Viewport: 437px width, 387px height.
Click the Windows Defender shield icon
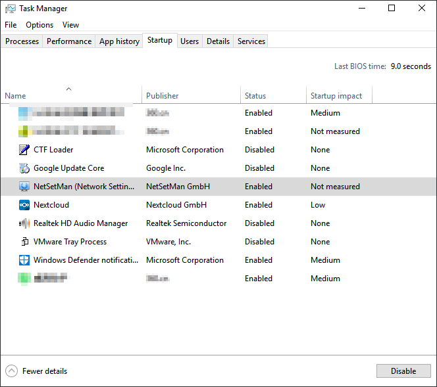pos(24,260)
